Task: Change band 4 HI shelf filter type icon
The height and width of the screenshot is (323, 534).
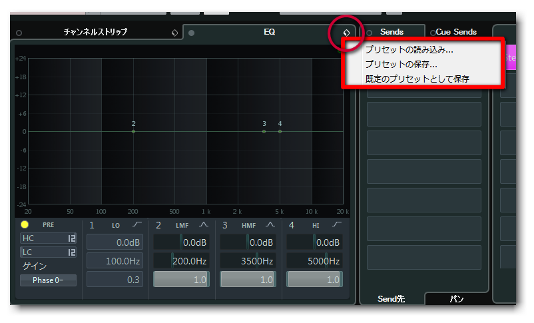Action: [336, 224]
